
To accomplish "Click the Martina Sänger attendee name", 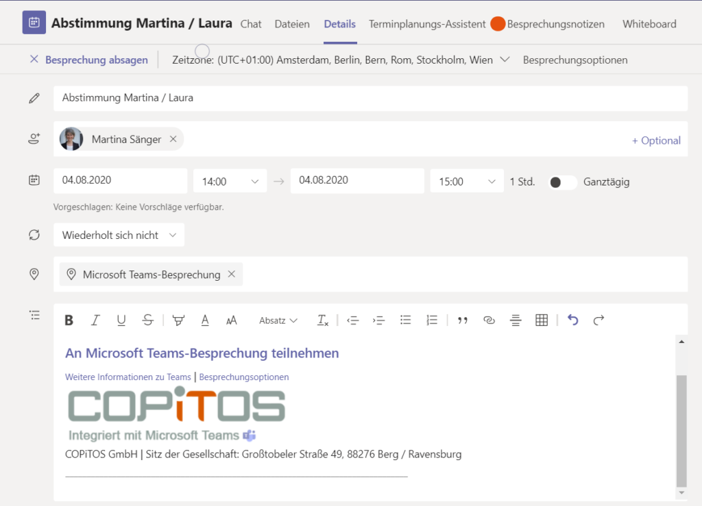I will pos(126,140).
